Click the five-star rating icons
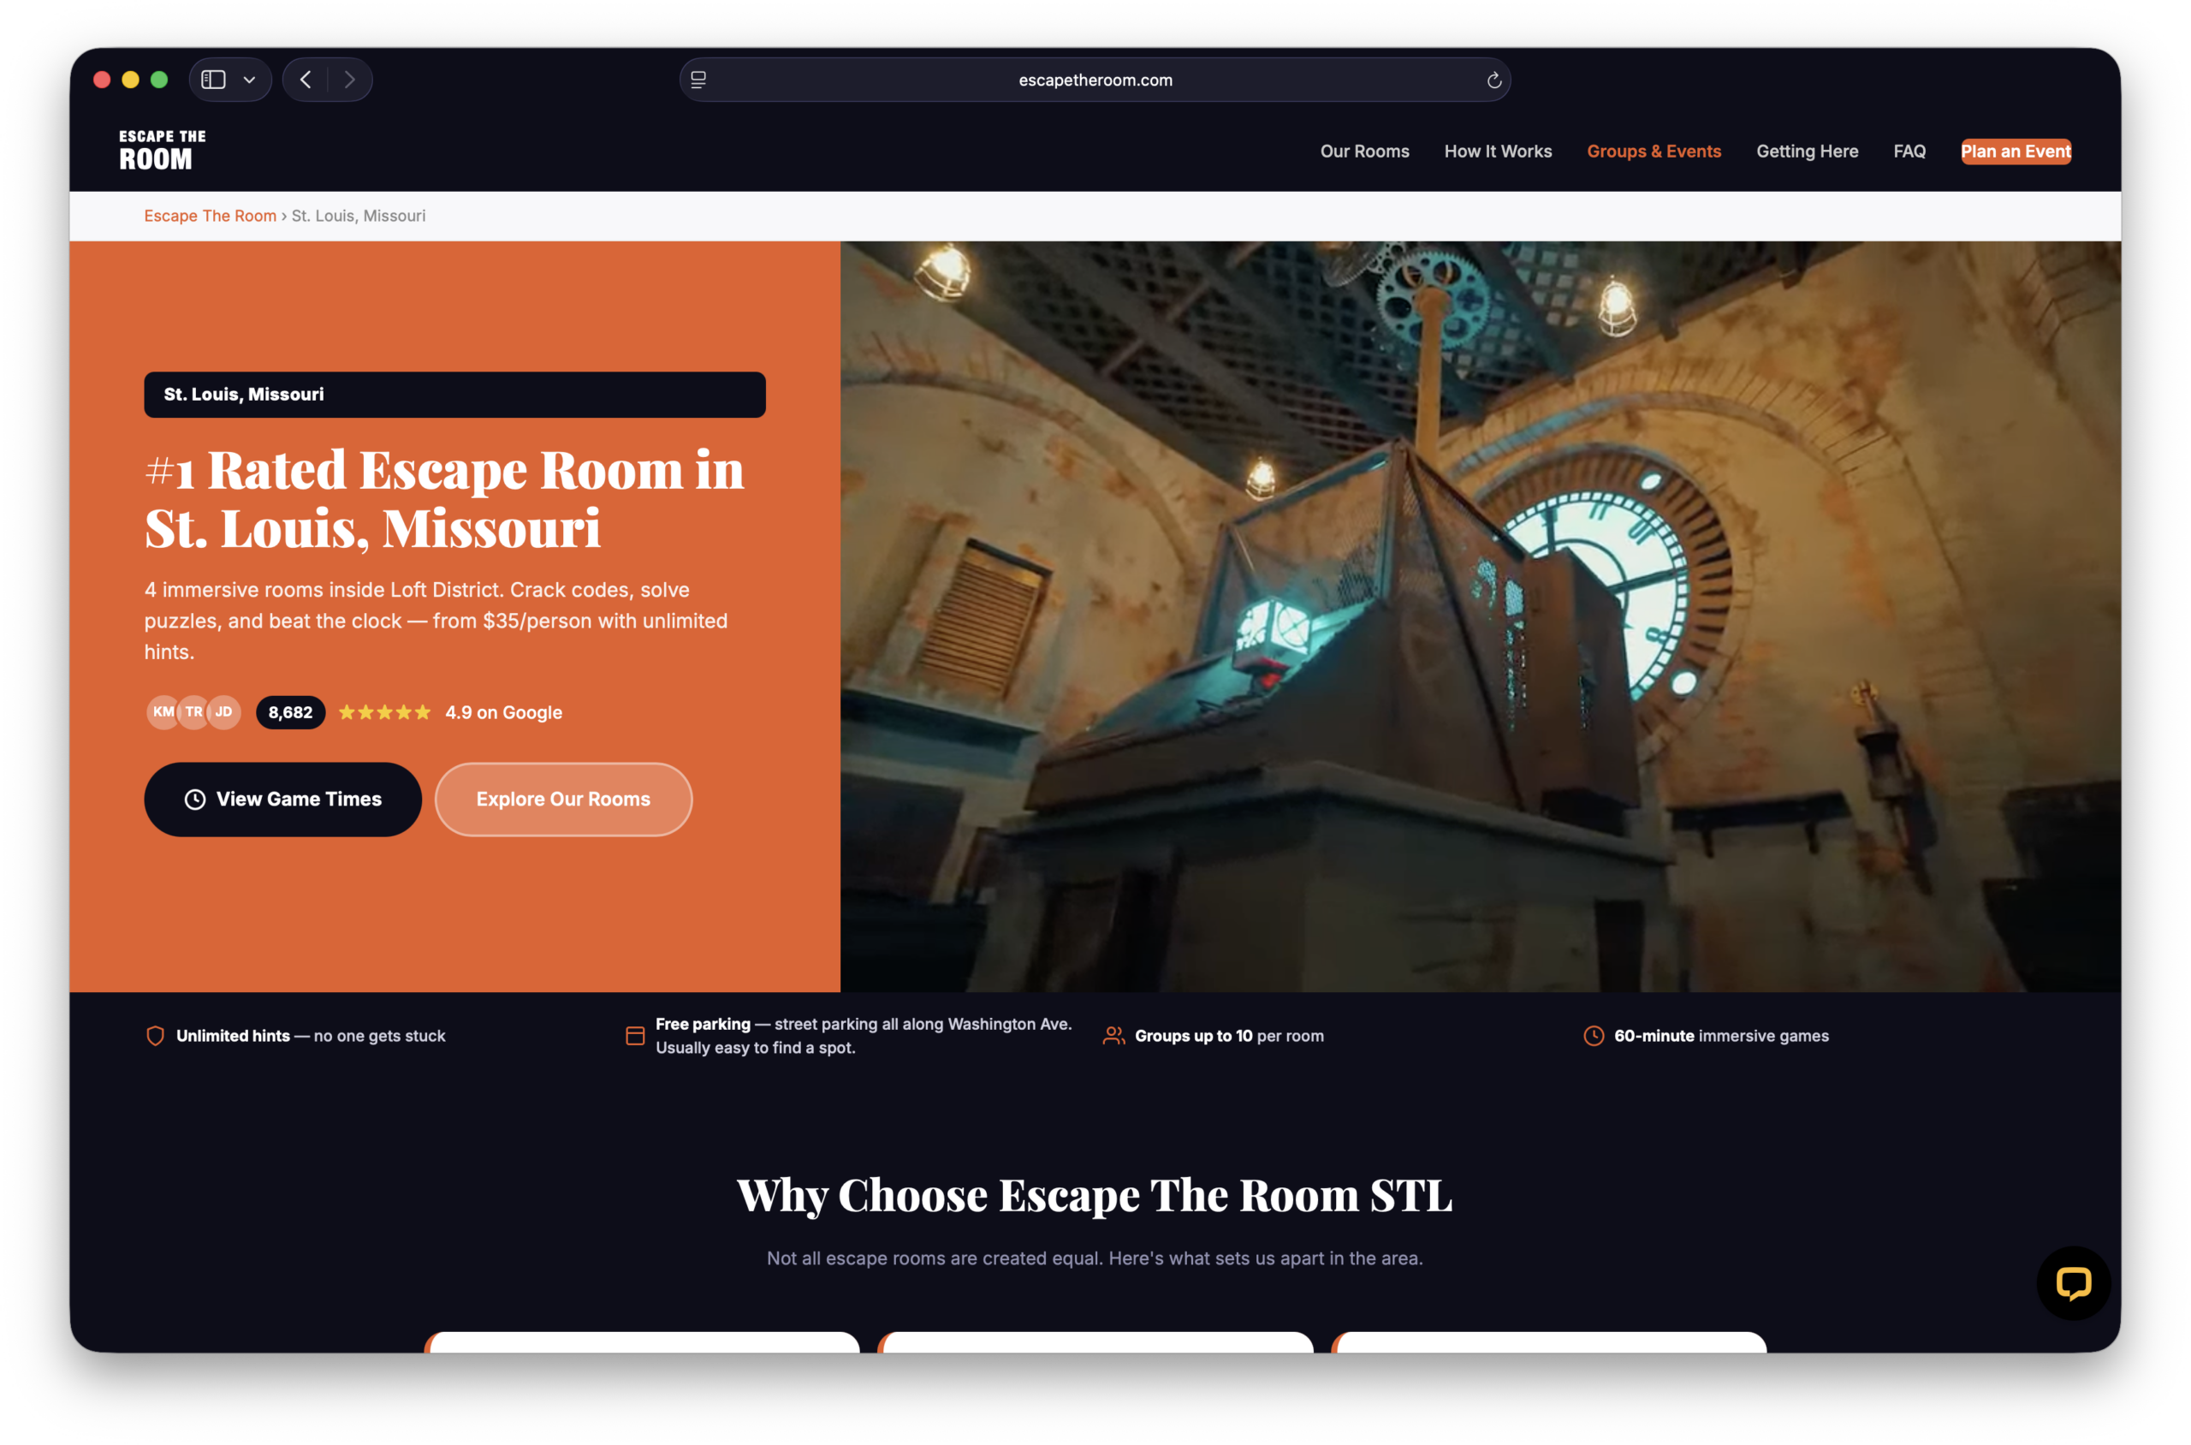2191x1445 pixels. click(x=384, y=712)
